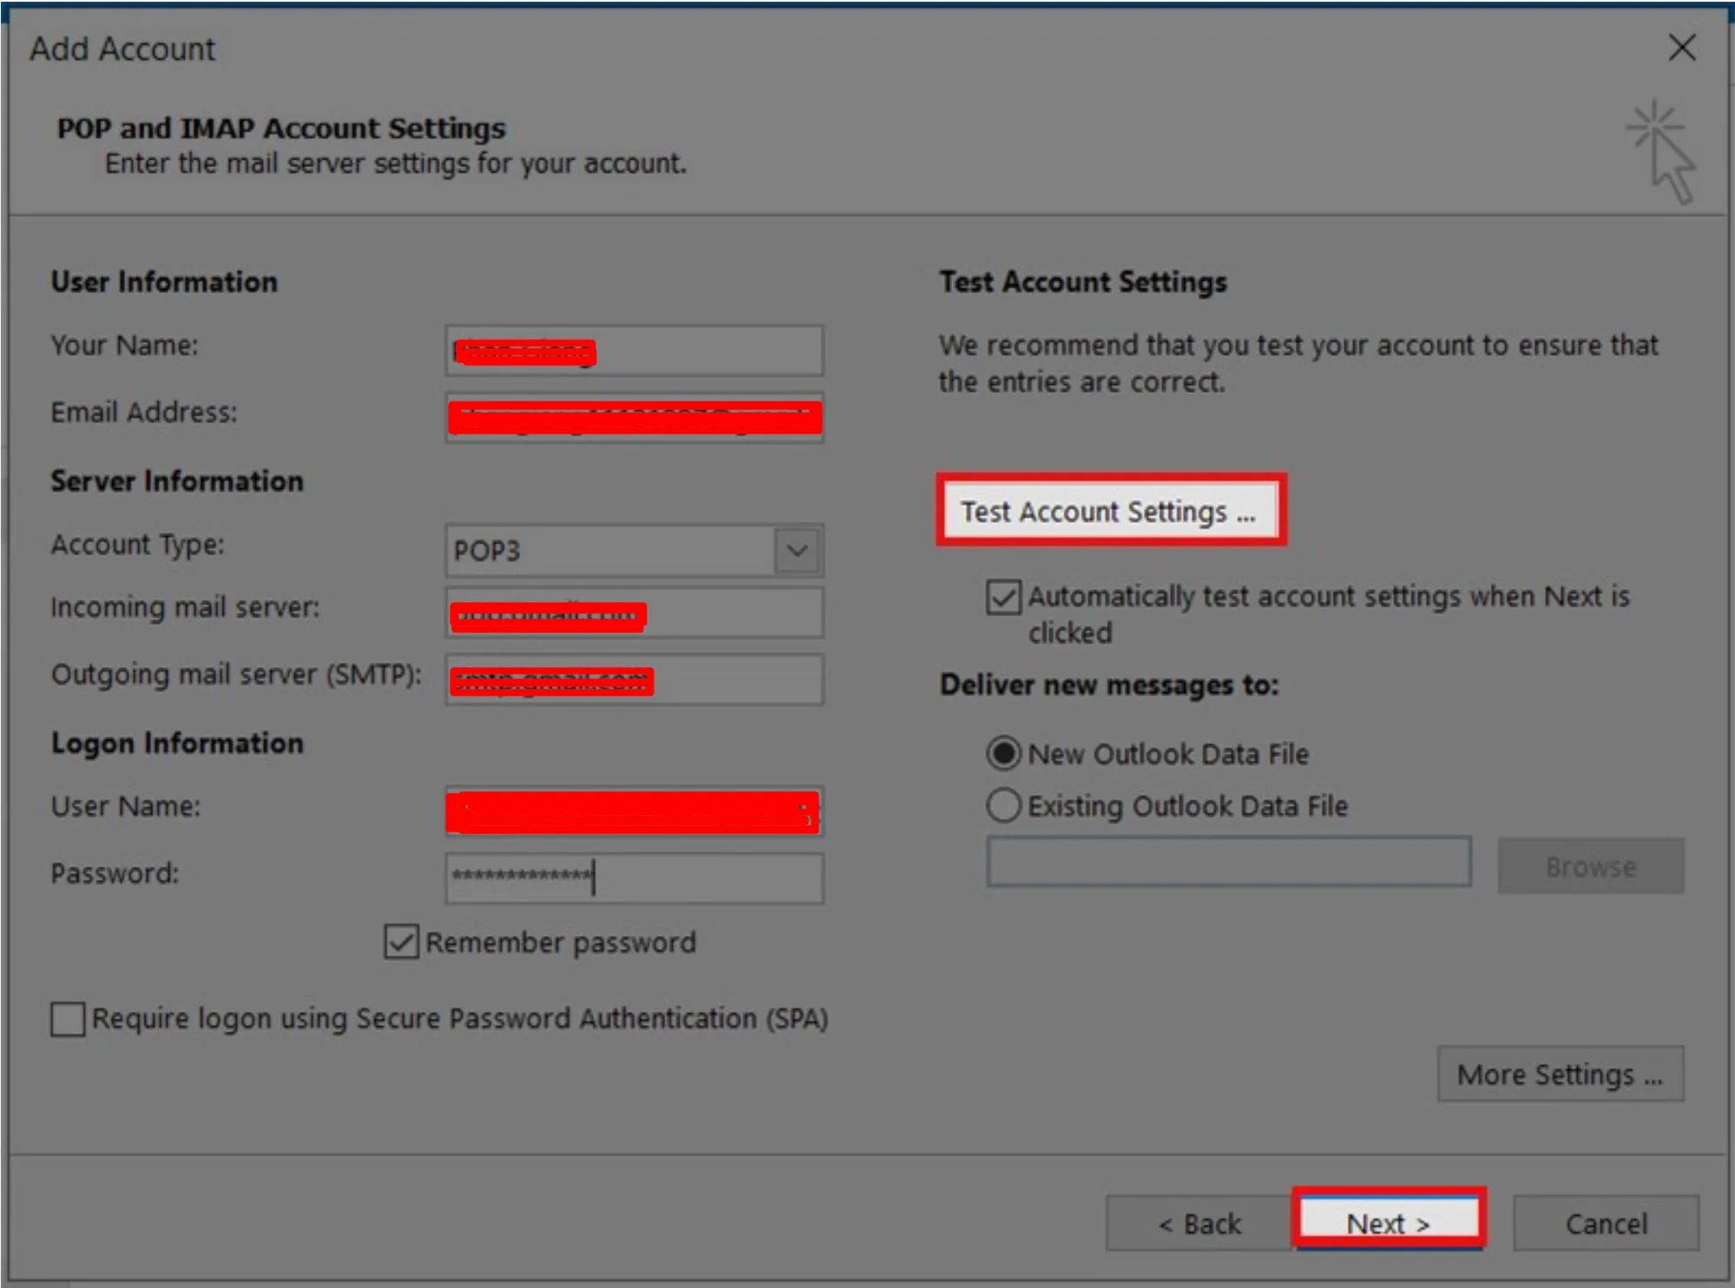The height and width of the screenshot is (1288, 1735).
Task: Disable automatic account test when Next is clicked
Action: [x=1002, y=596]
